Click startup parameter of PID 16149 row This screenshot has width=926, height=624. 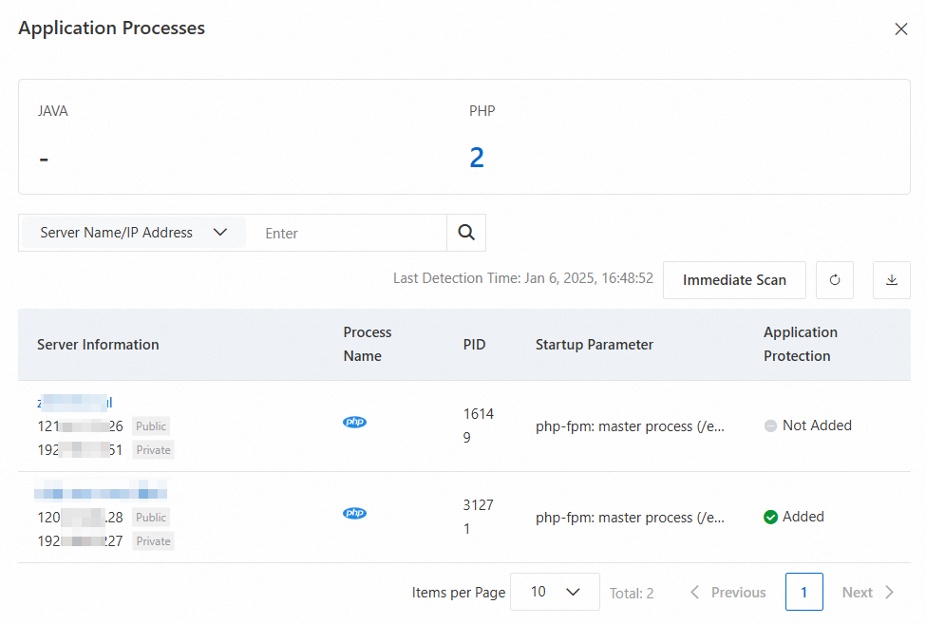tap(630, 426)
